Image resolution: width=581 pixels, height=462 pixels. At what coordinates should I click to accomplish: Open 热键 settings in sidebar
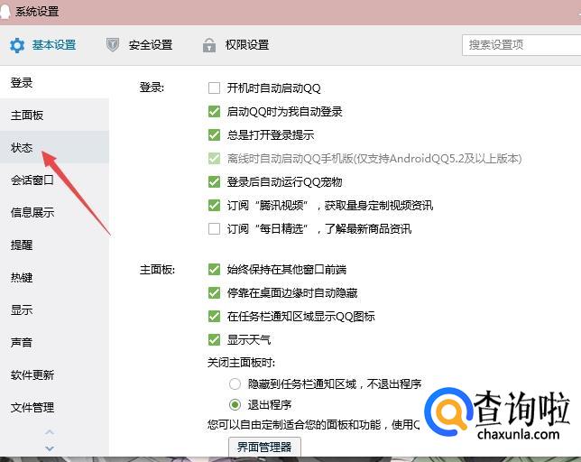pos(54,278)
